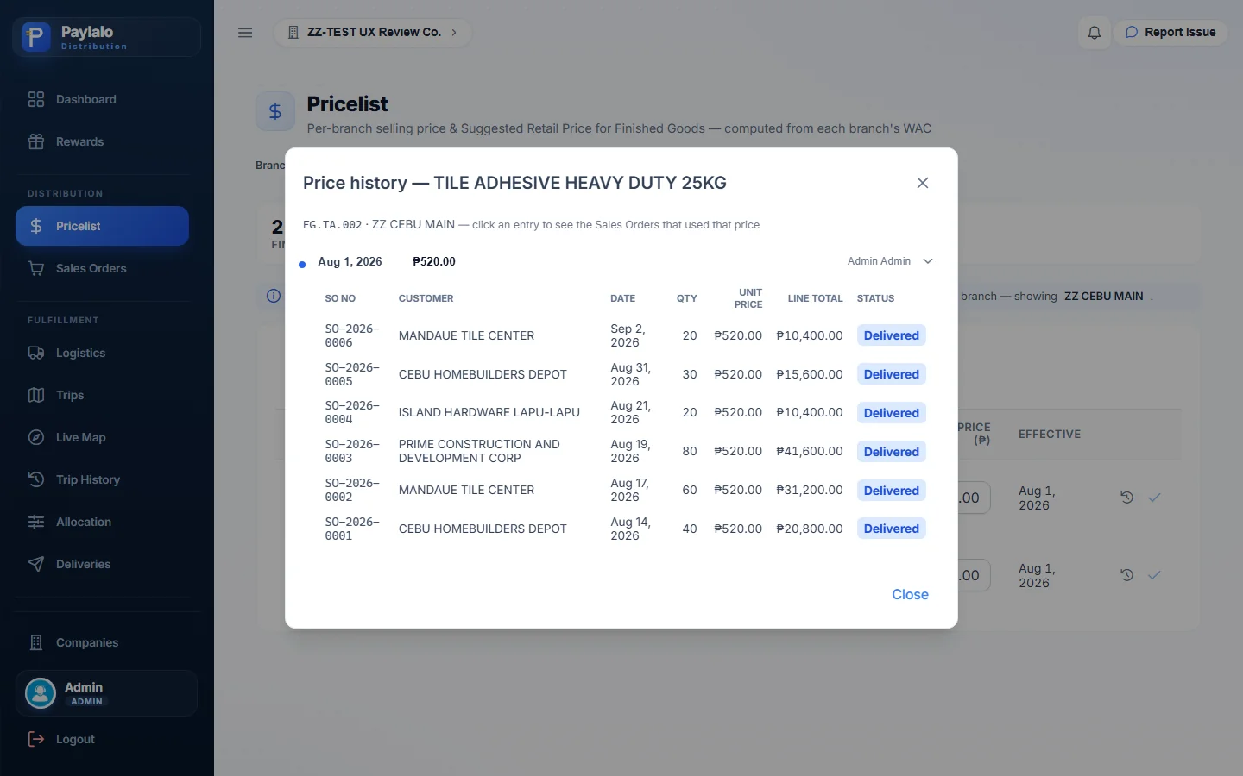Click the Admin user avatar
Viewport: 1243px width, 776px height.
[x=41, y=693]
